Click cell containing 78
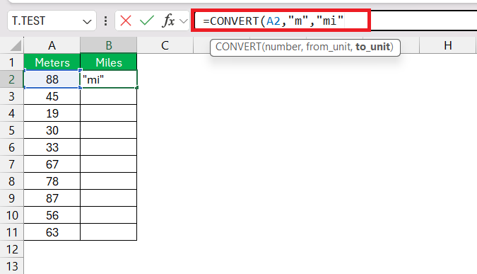 (52, 181)
